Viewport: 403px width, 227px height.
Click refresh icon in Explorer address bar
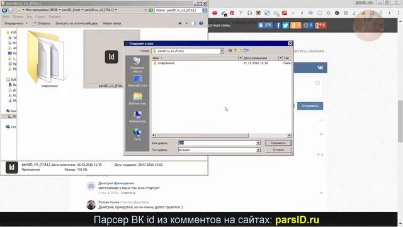click(150, 10)
